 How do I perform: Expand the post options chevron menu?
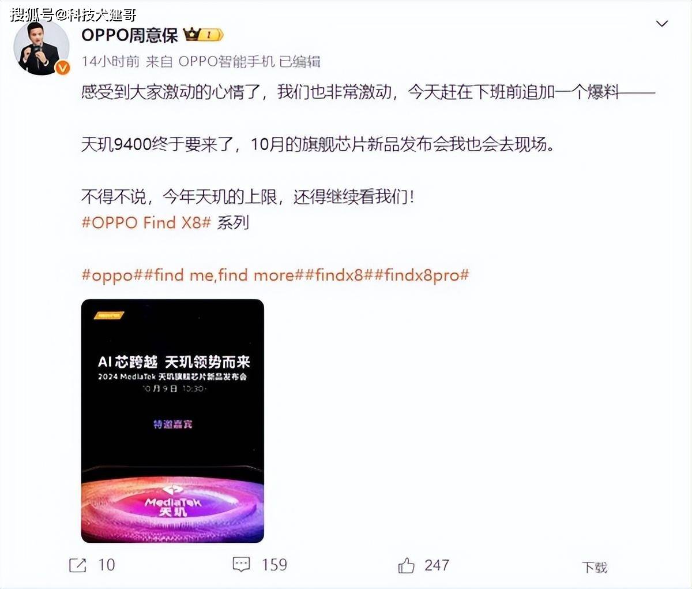point(662,24)
